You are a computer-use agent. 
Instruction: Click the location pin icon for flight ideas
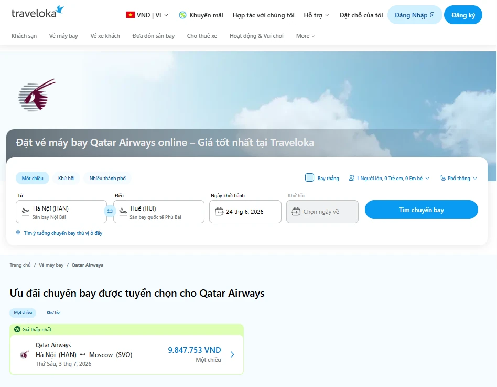click(18, 233)
